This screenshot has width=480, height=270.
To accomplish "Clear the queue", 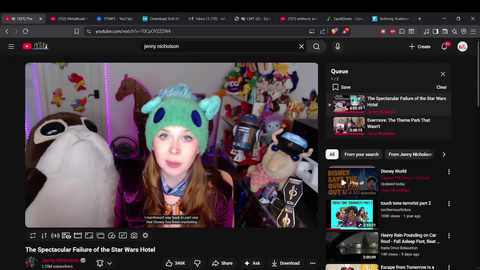I will point(441,87).
